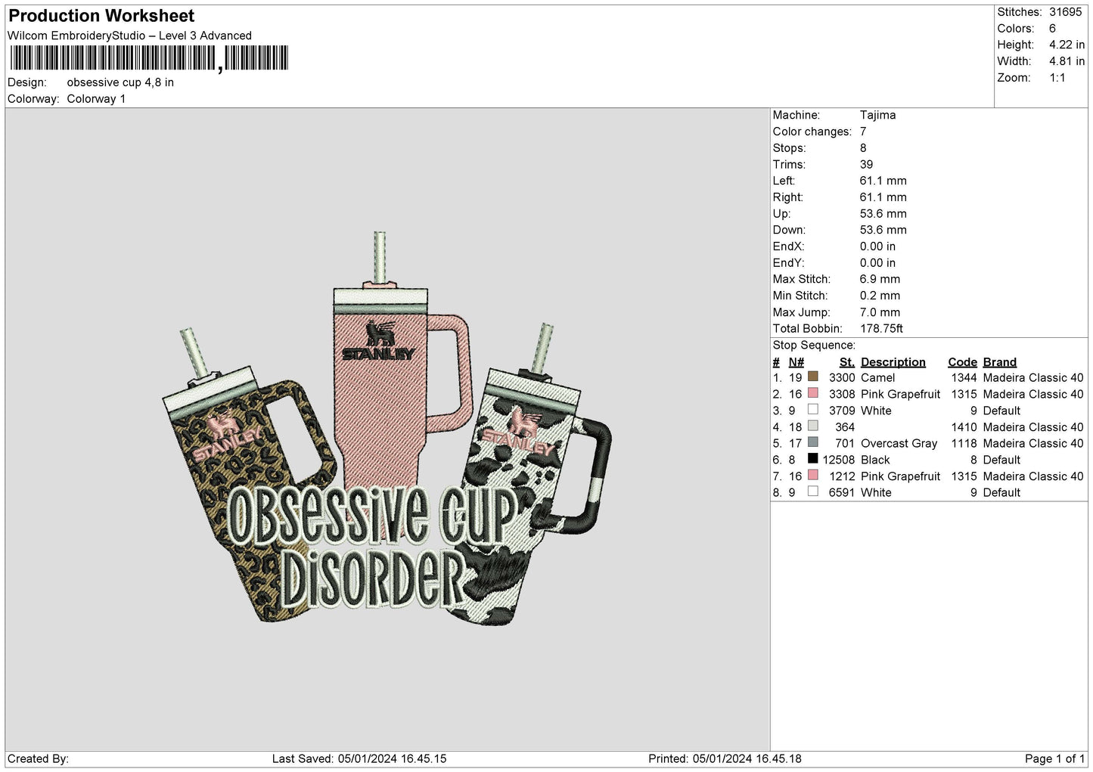Click the light gray swatch in row 4
The width and height of the screenshot is (1093, 772).
pyautogui.click(x=813, y=426)
